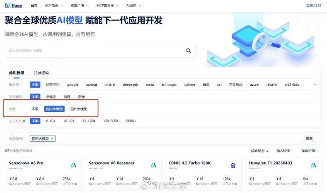Filter provider by 阿里巴巴
327x193 pixels.
(52, 84)
